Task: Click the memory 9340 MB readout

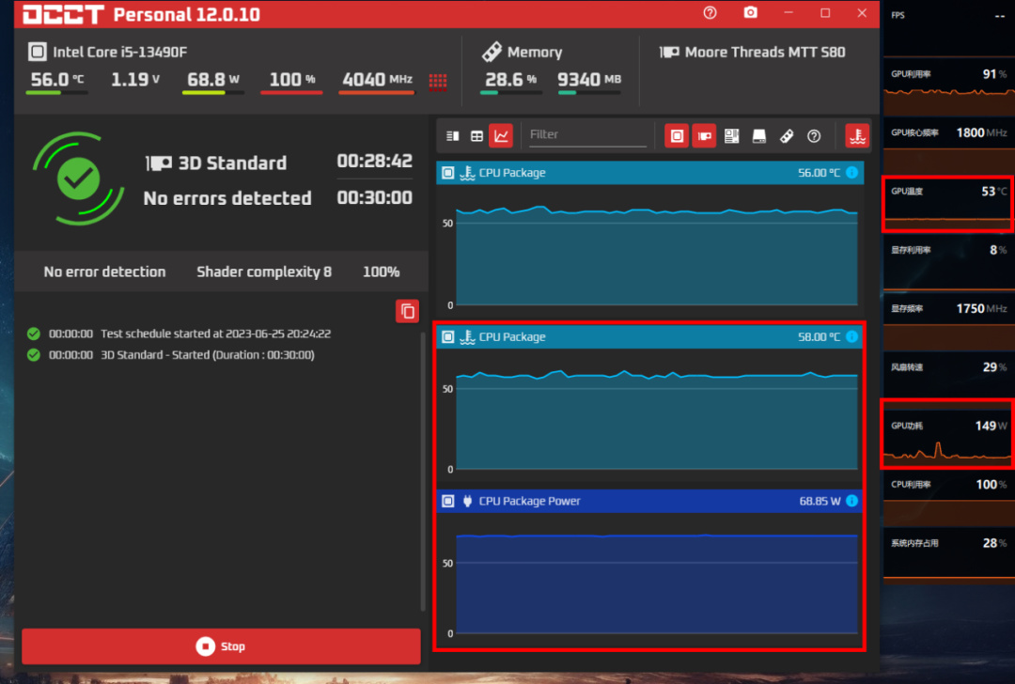Action: coord(589,80)
